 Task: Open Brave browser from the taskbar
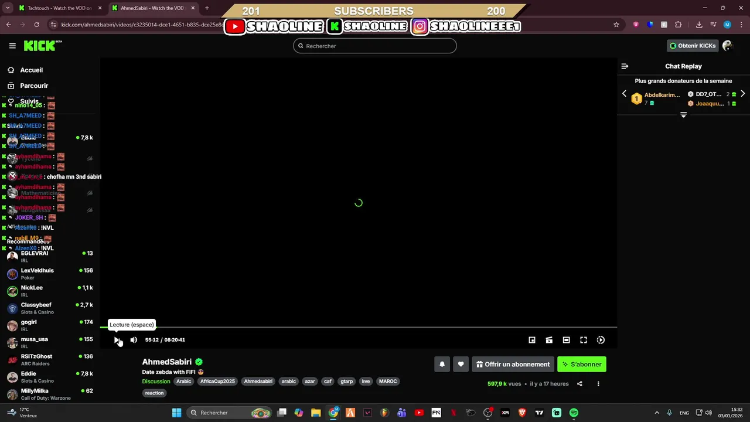[522, 413]
